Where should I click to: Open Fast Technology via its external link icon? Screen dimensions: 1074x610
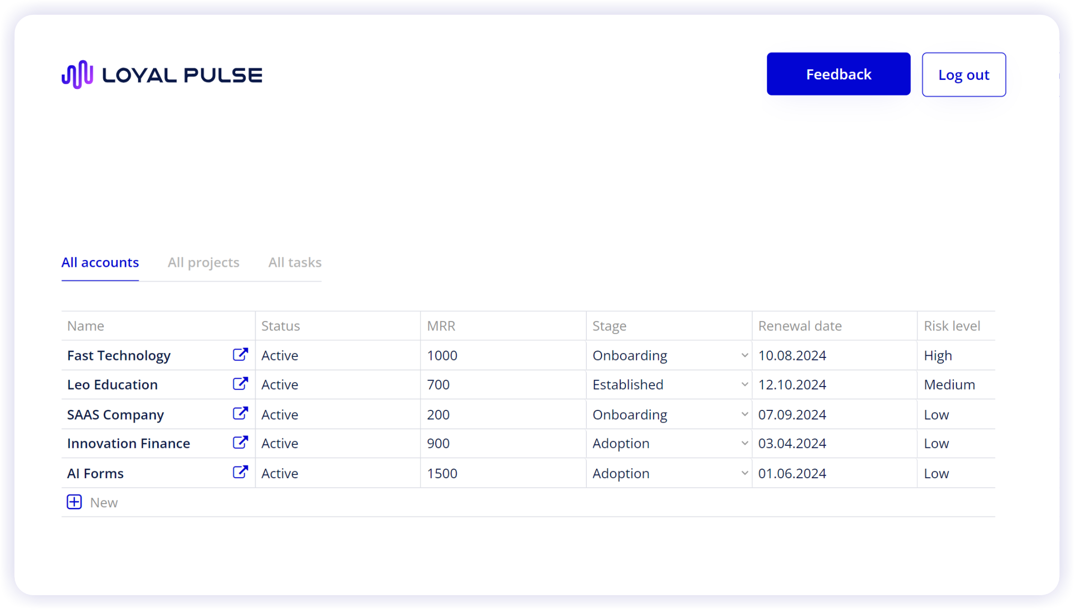point(240,355)
